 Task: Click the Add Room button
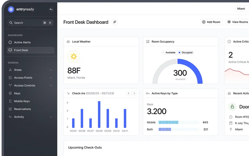211,22
